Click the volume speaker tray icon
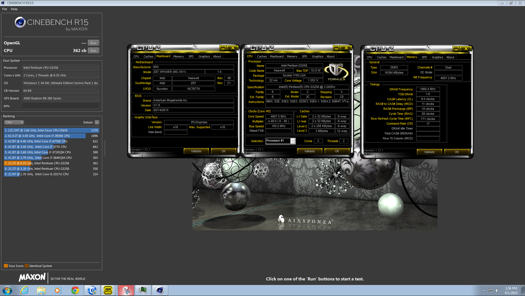The height and width of the screenshot is (296, 525). pos(497,291)
